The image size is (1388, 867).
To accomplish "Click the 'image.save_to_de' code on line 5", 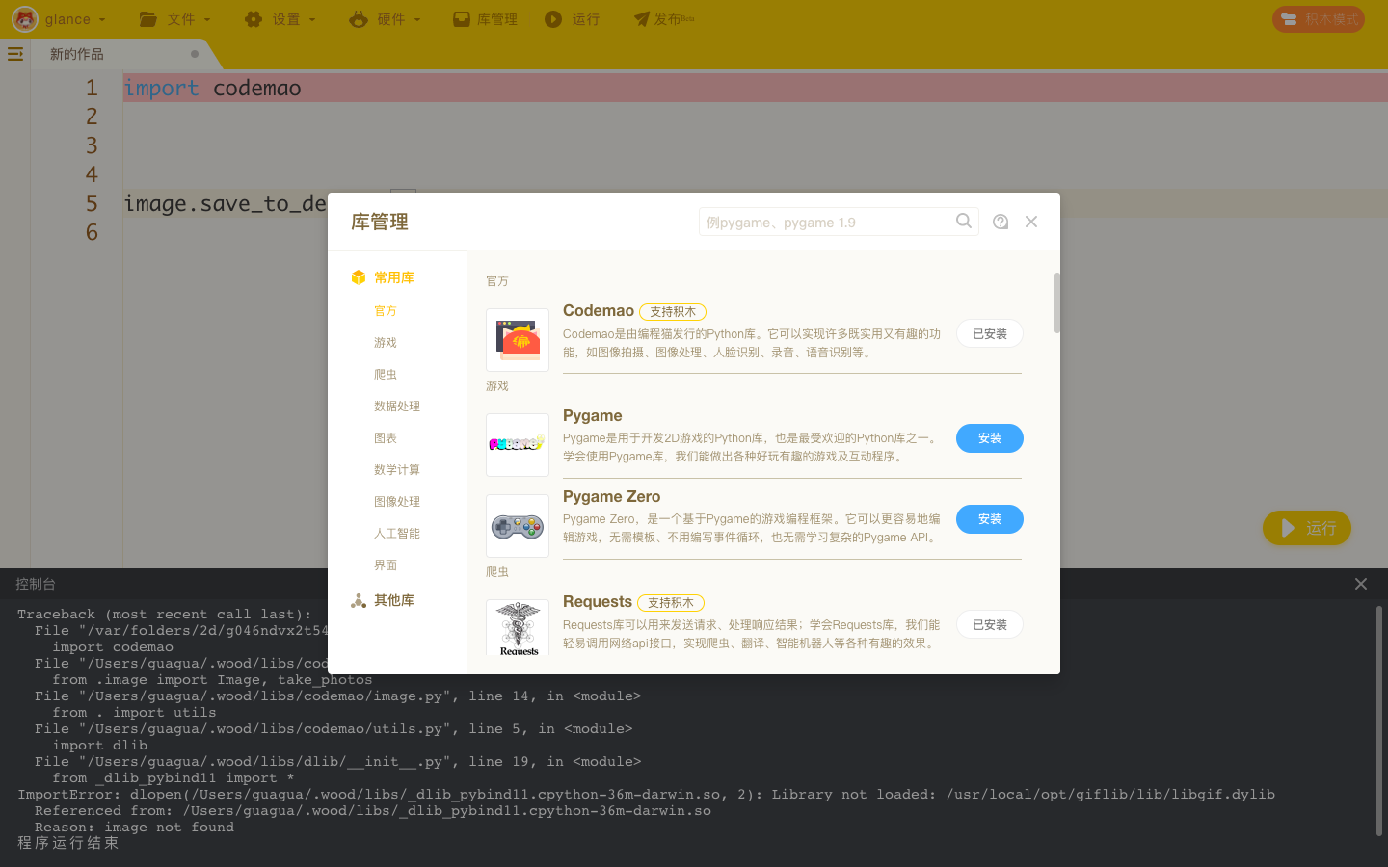I will (x=226, y=203).
